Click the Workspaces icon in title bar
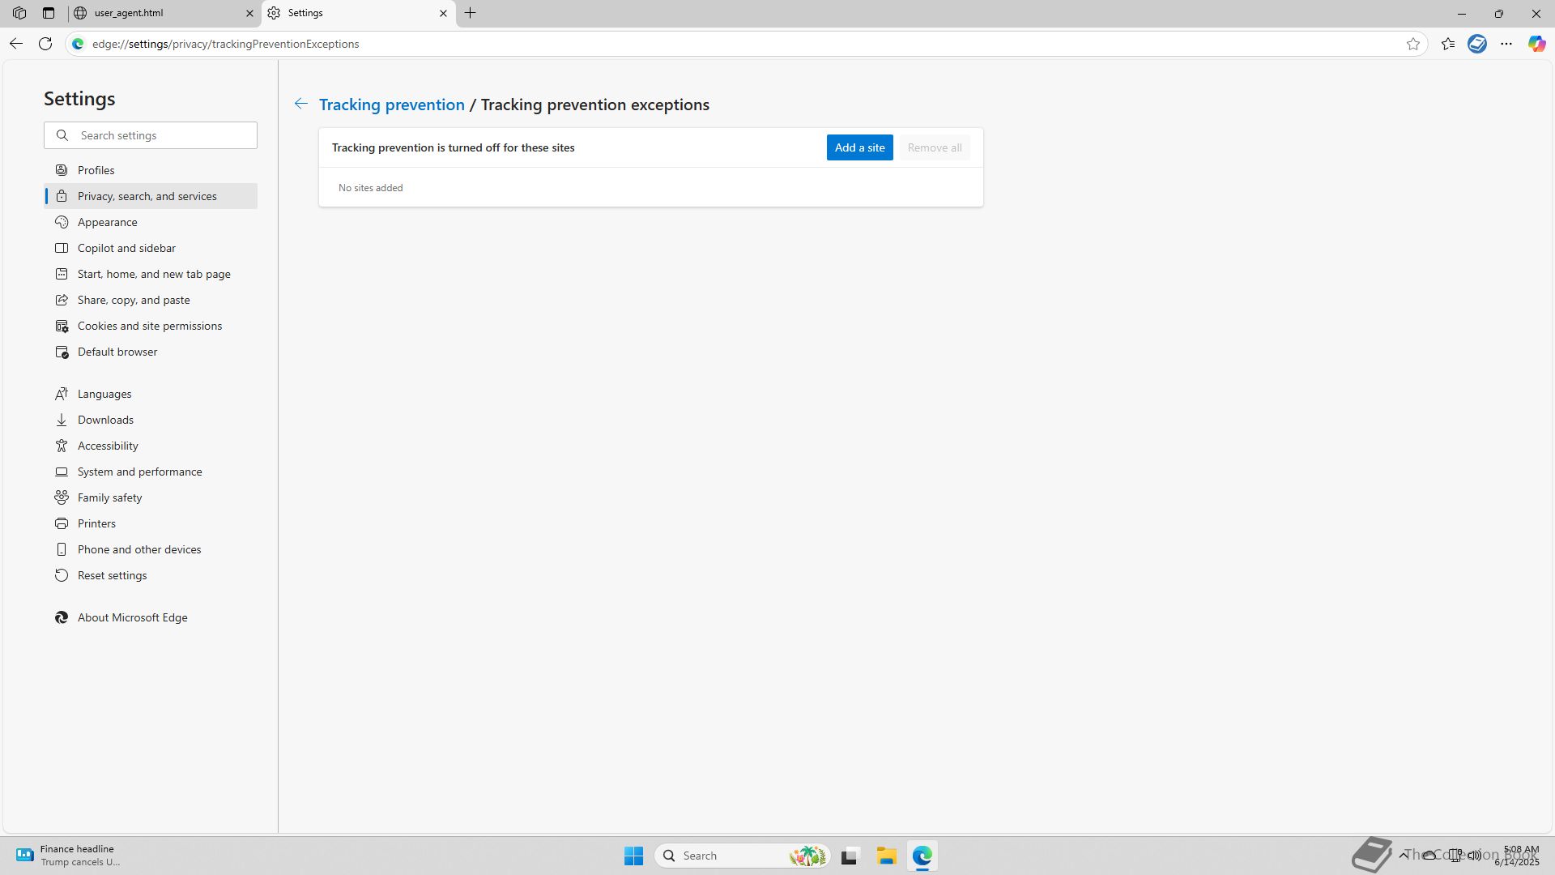This screenshot has width=1555, height=875. click(x=19, y=13)
